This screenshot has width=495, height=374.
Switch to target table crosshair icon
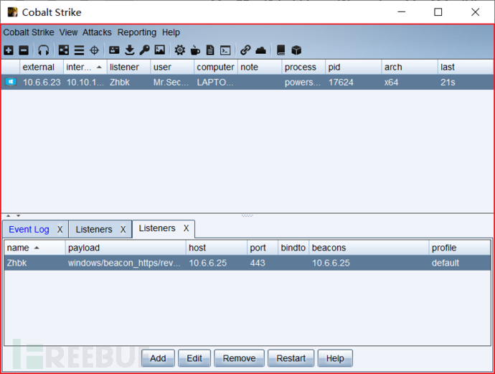coord(95,50)
